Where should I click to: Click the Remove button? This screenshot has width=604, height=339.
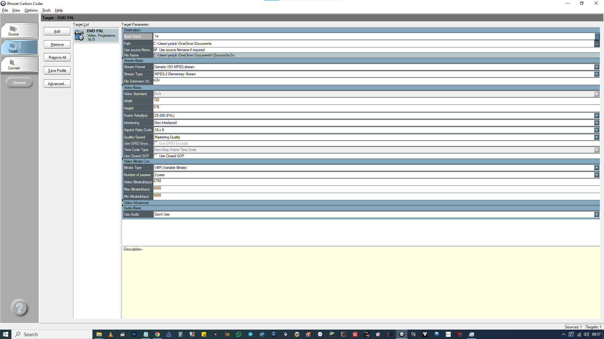click(x=57, y=45)
